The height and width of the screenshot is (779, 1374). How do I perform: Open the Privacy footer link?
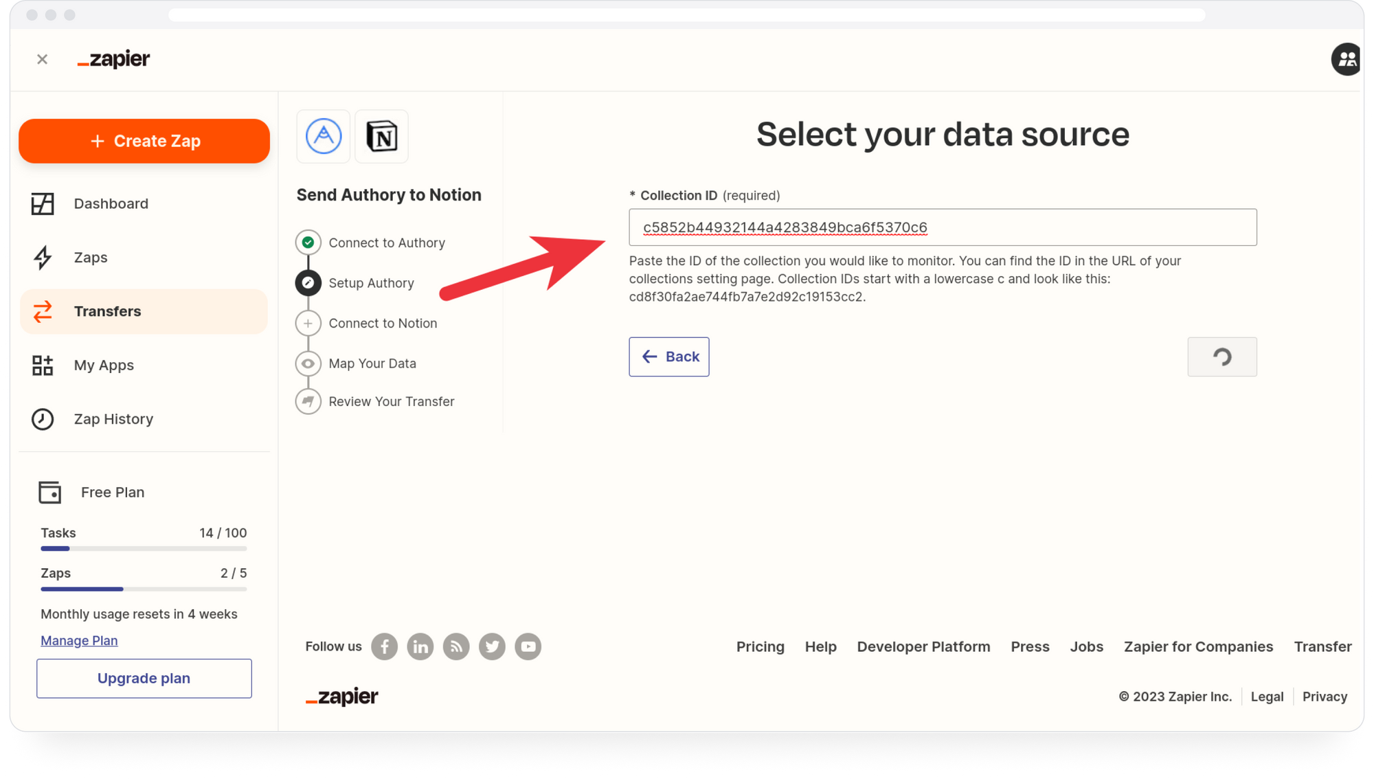(x=1325, y=697)
